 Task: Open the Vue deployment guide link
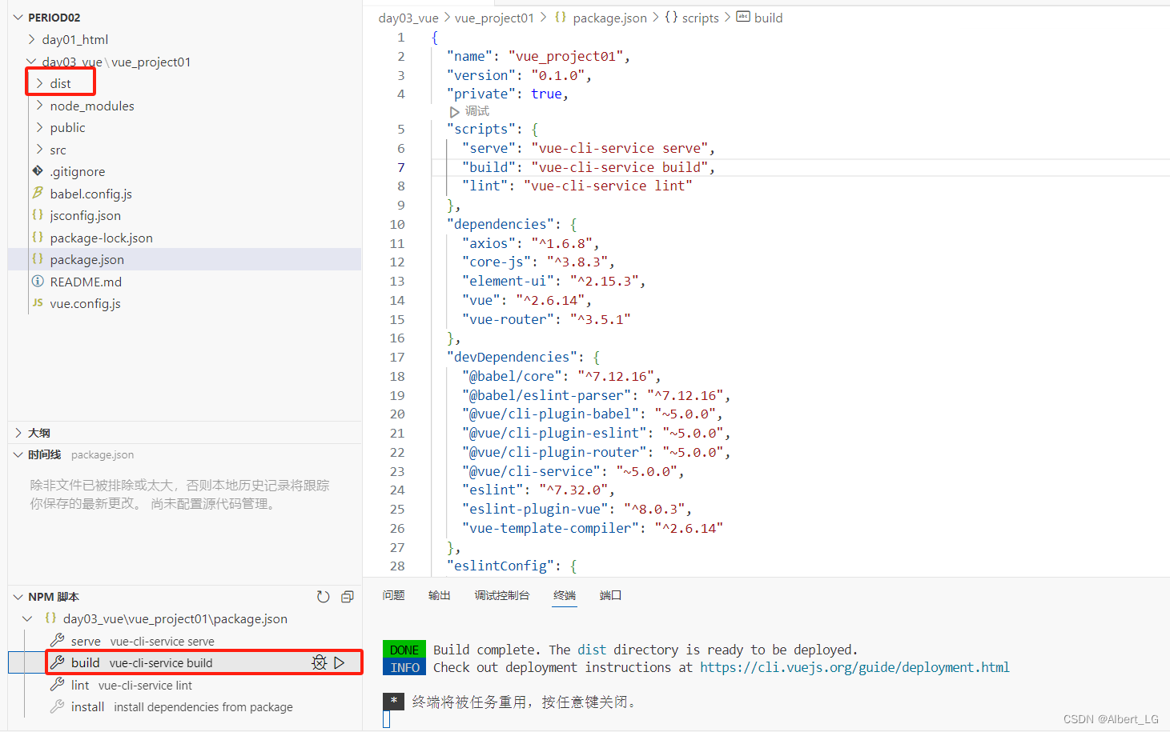[x=854, y=667]
